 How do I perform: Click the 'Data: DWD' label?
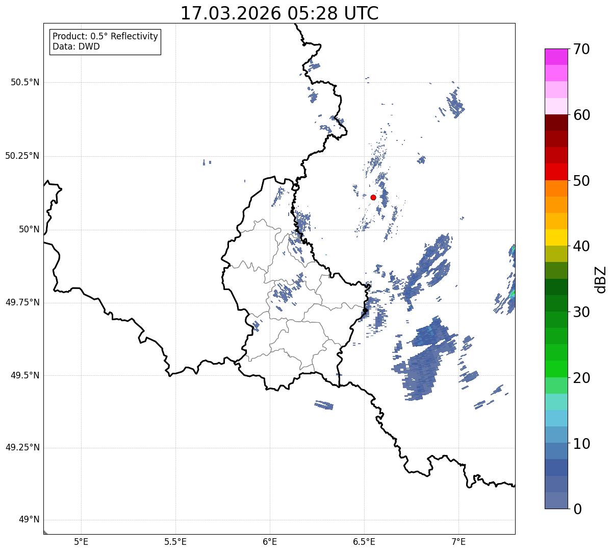click(76, 46)
